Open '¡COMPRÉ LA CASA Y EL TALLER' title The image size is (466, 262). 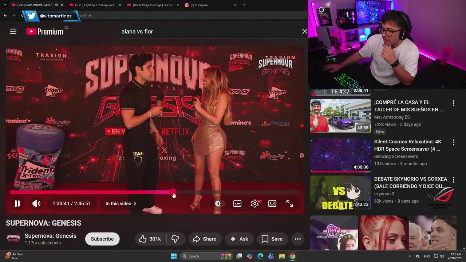[x=409, y=106]
